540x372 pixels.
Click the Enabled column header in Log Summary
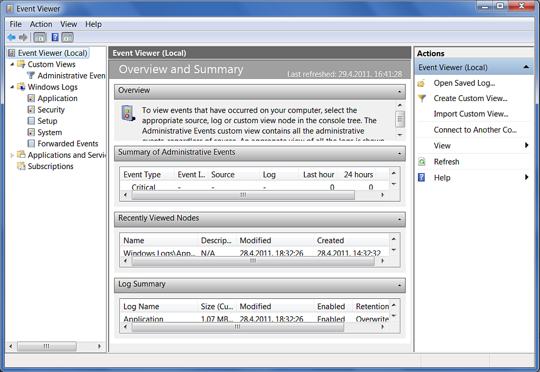coord(333,306)
